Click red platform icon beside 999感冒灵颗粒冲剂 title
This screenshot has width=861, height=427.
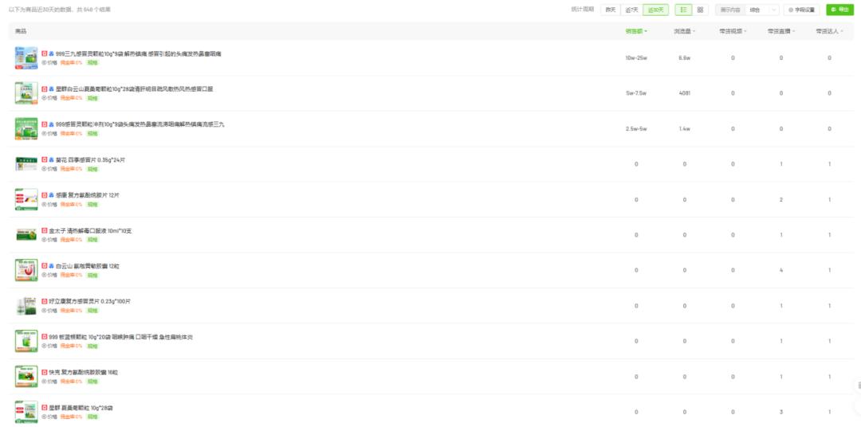pyautogui.click(x=45, y=124)
